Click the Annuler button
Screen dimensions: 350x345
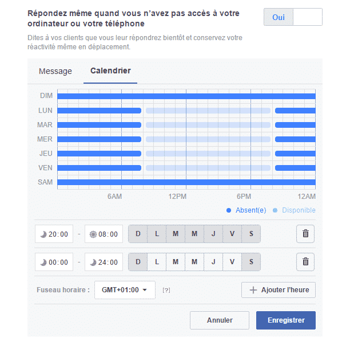pyautogui.click(x=220, y=320)
